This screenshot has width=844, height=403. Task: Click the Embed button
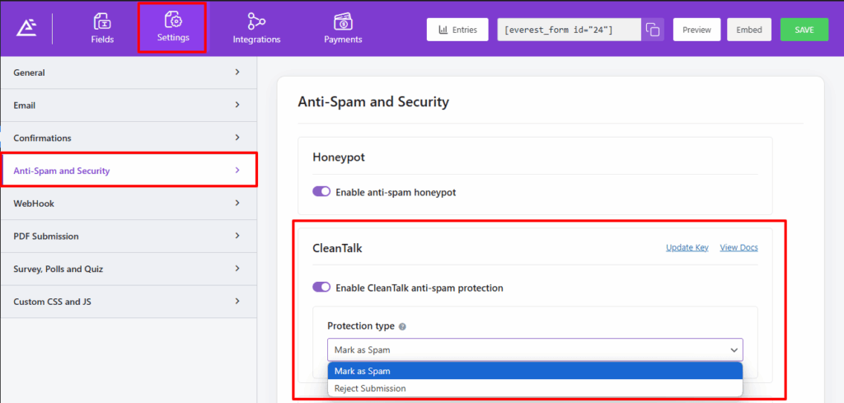748,30
